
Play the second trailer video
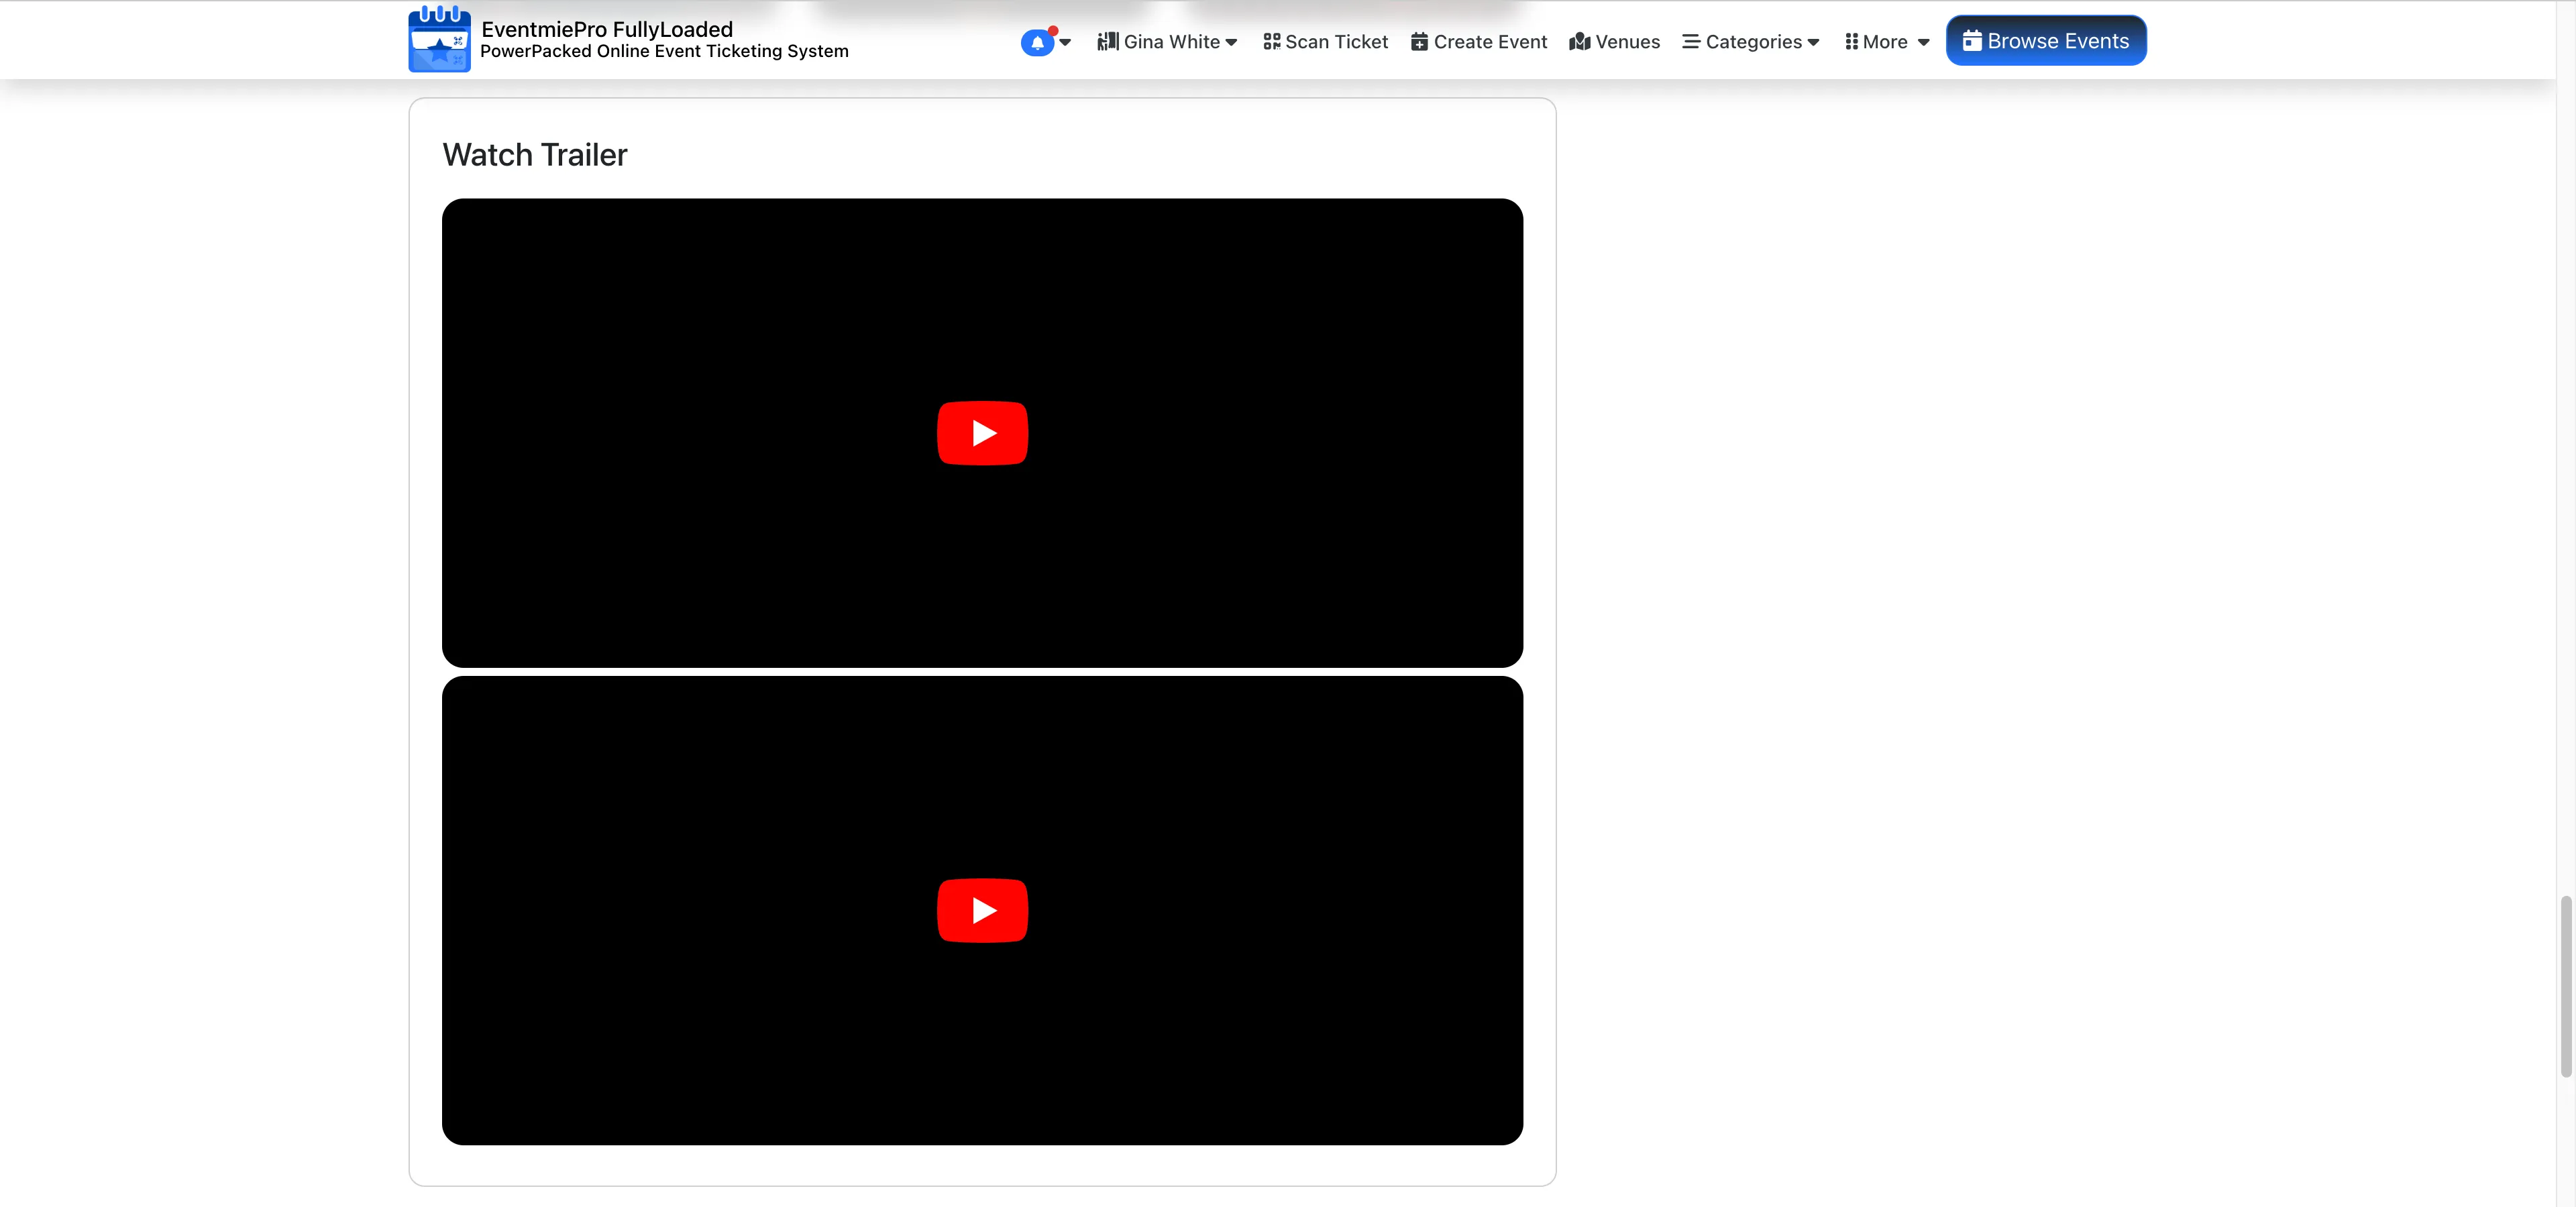point(982,909)
